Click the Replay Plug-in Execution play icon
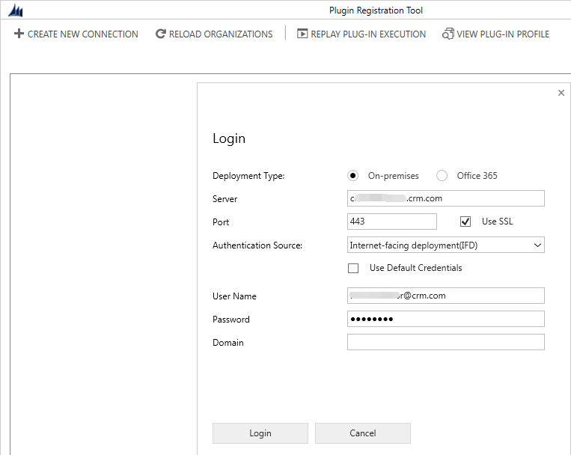 (x=302, y=34)
